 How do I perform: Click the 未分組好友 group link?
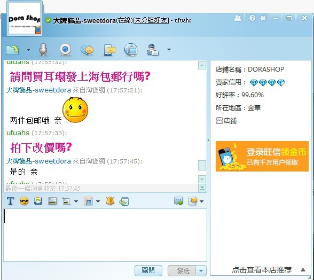coord(151,20)
